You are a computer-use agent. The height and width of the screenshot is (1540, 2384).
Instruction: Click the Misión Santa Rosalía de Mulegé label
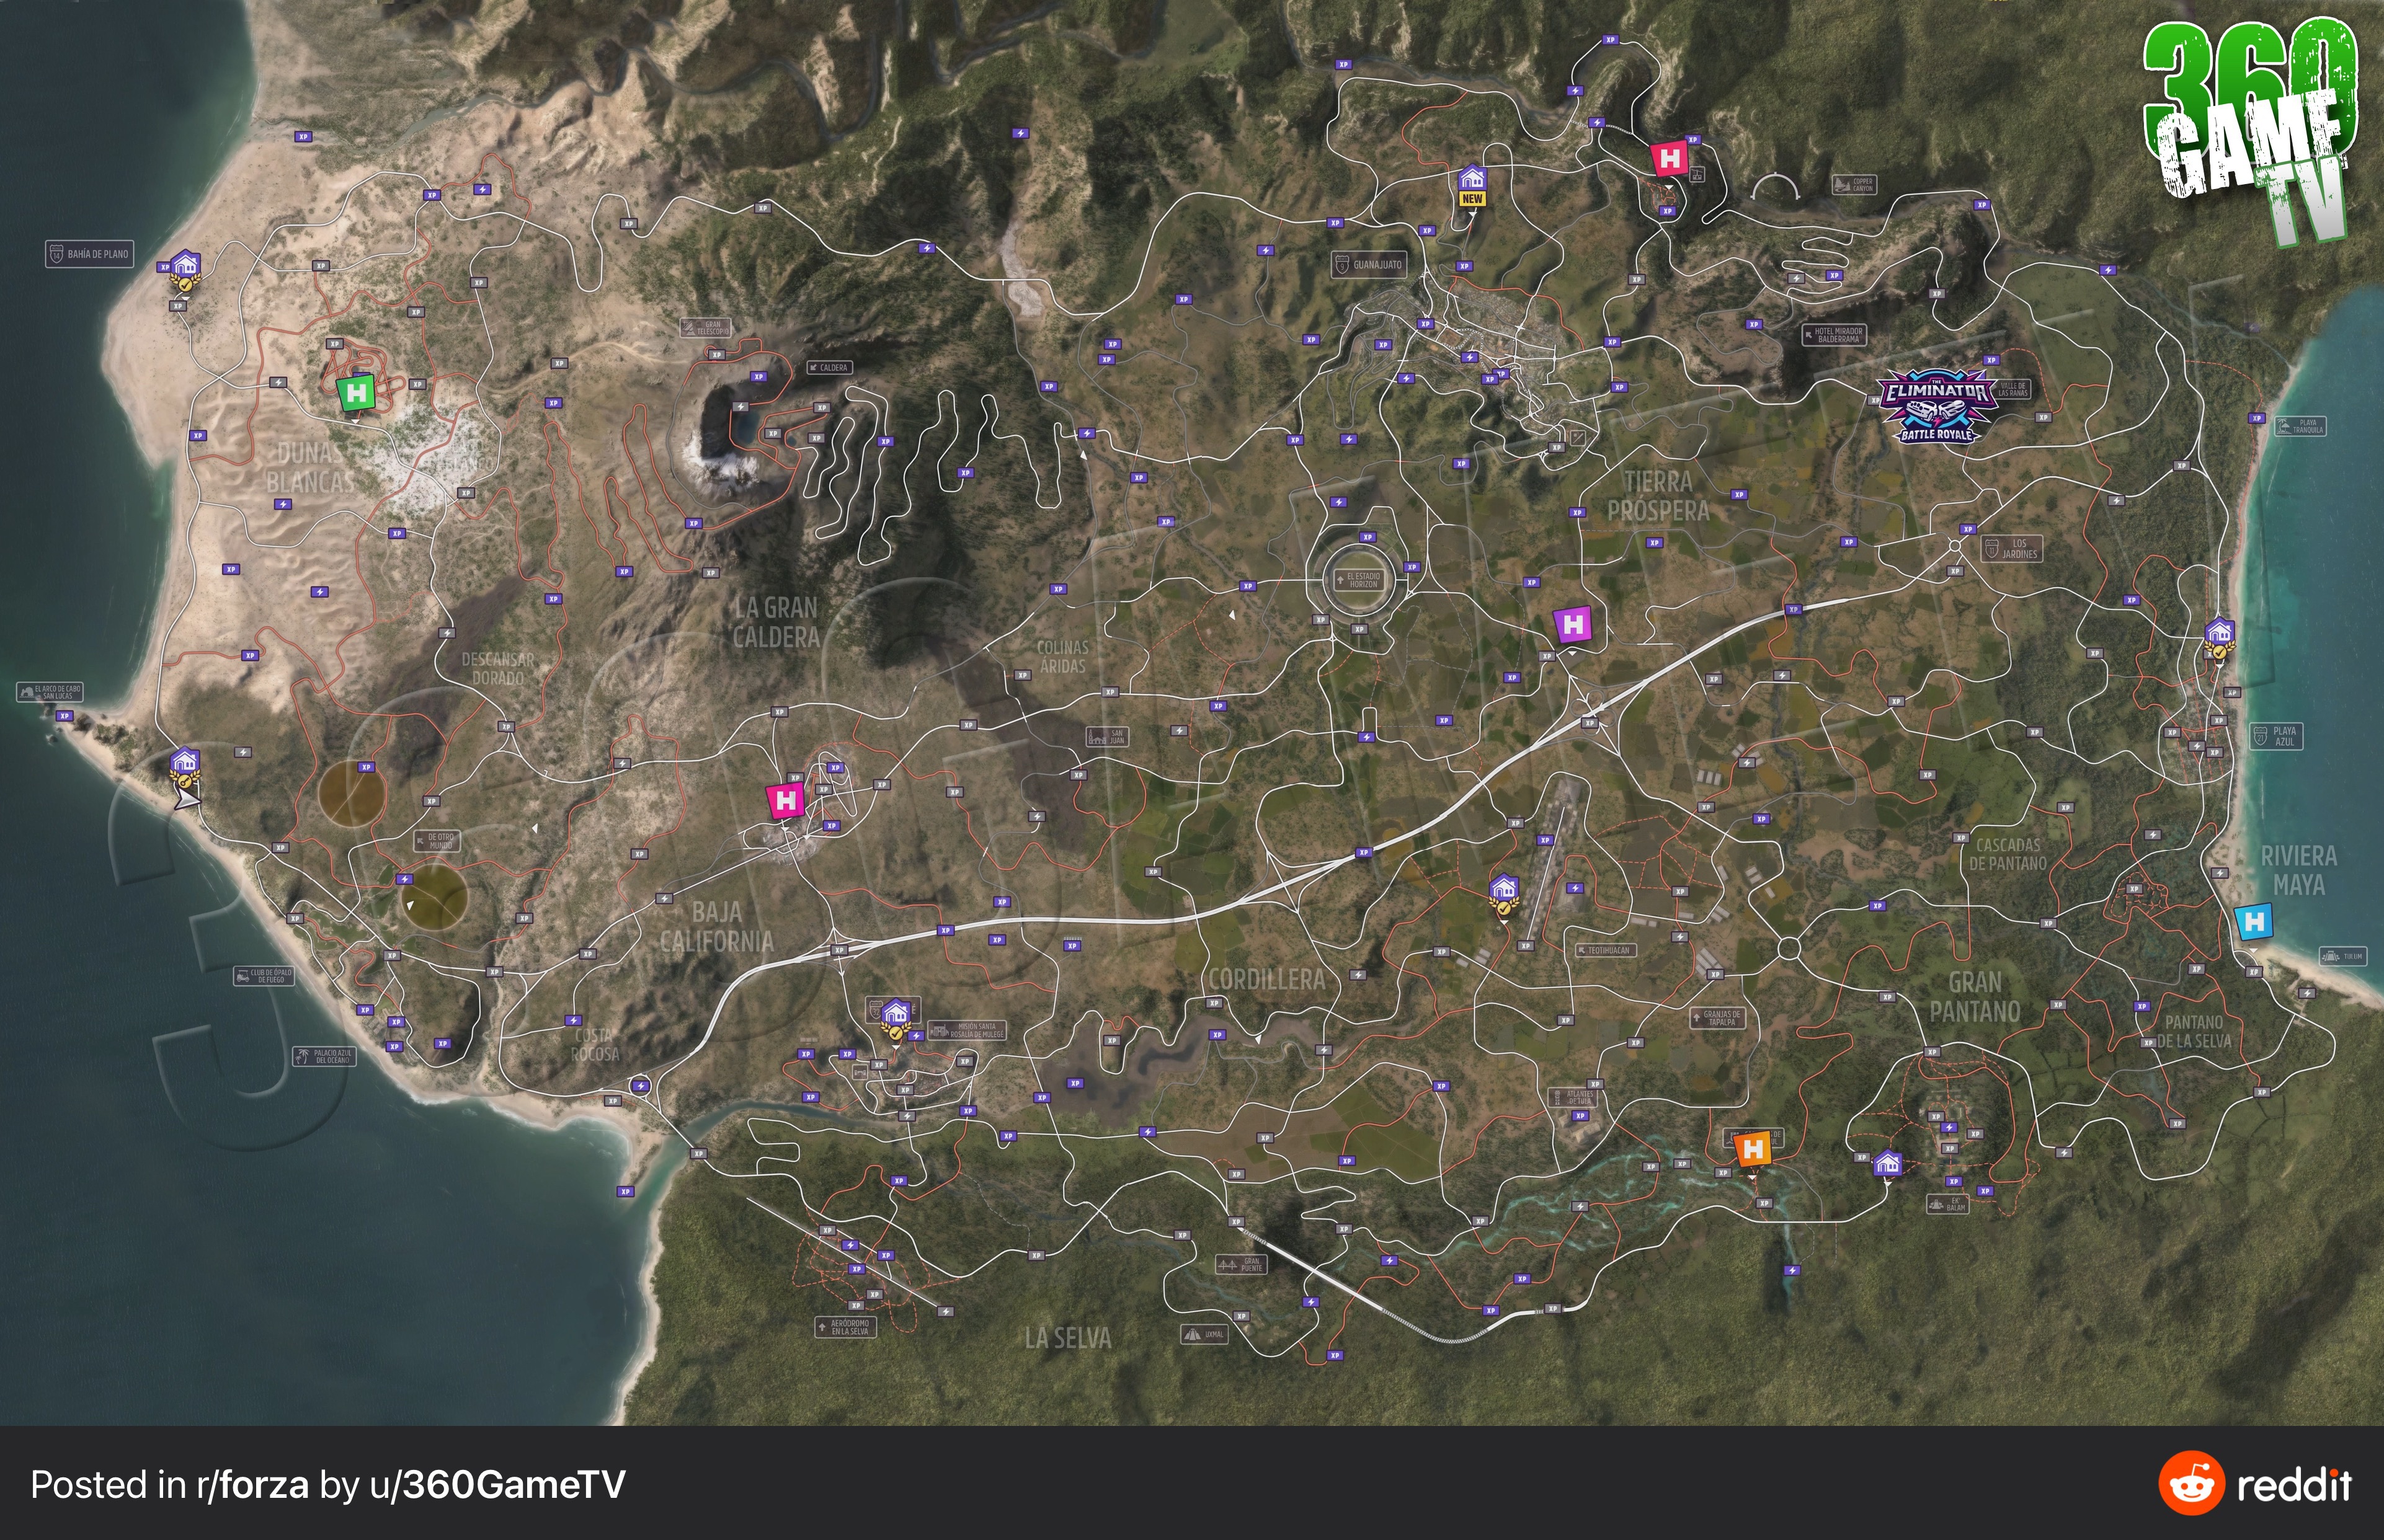tap(966, 1030)
